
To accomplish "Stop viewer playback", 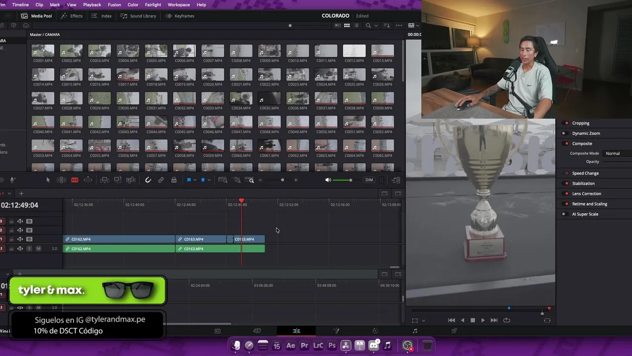I will tap(473, 320).
